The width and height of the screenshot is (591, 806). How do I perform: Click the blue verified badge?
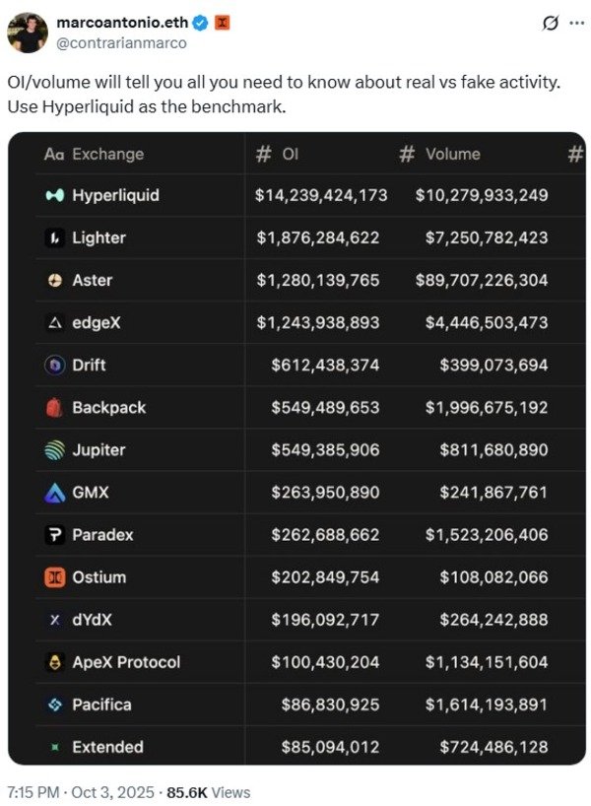pos(201,23)
